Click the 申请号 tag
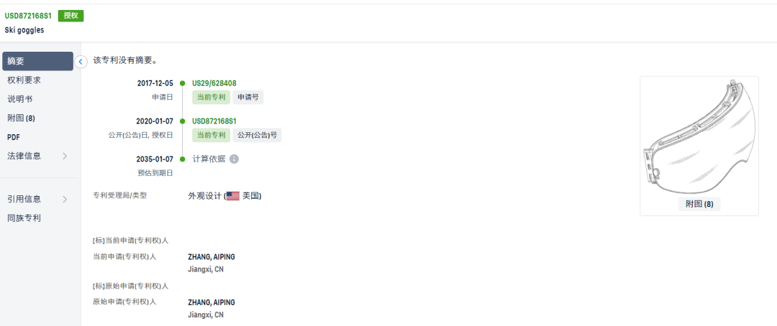777x326 pixels. 248,98
